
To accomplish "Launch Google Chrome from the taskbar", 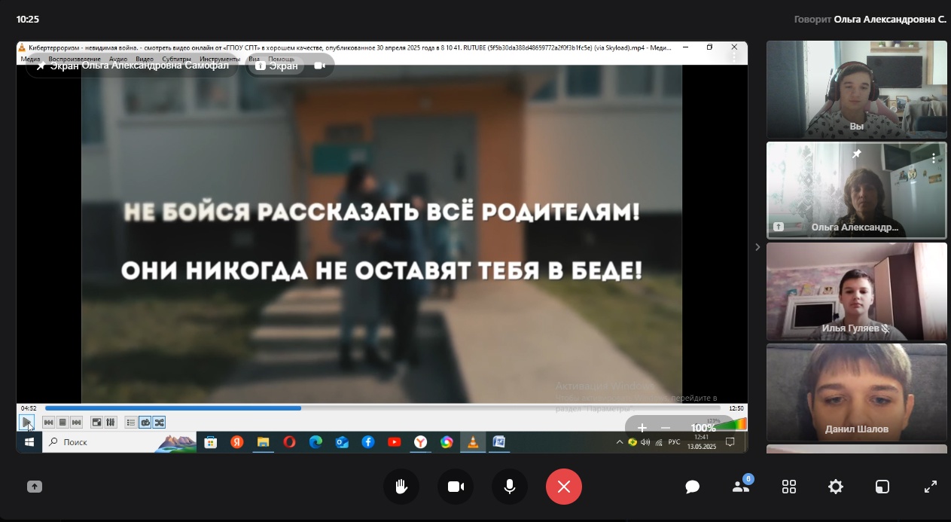I will coord(447,442).
